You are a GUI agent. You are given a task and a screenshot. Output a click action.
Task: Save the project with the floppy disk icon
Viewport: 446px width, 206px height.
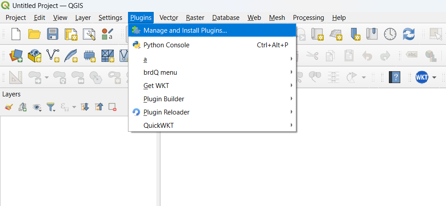[x=53, y=34]
